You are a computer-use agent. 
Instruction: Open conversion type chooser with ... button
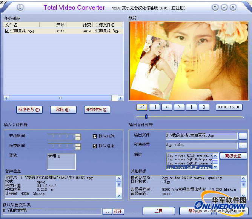pyautogui.click(x=243, y=146)
